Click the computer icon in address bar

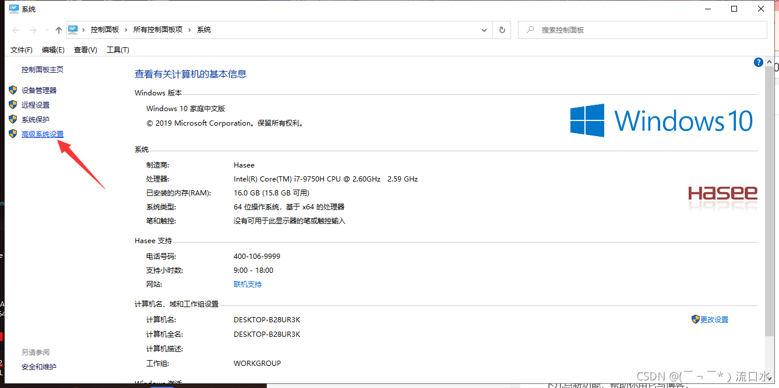73,30
